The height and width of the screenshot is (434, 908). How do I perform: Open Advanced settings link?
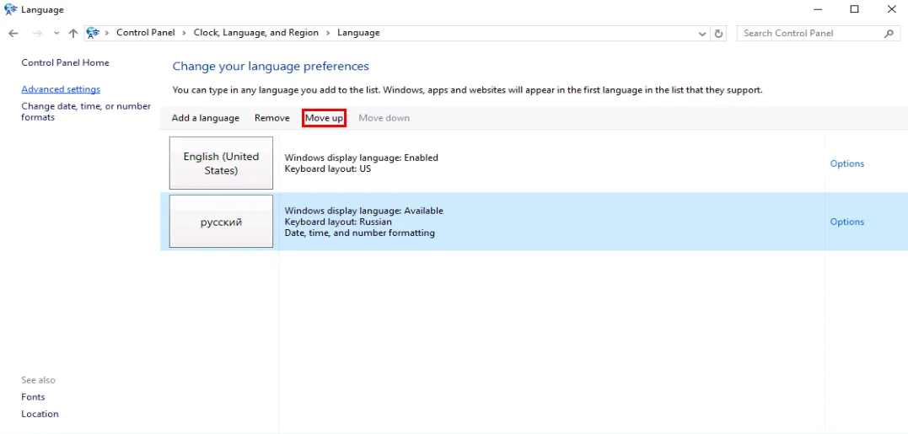click(61, 89)
